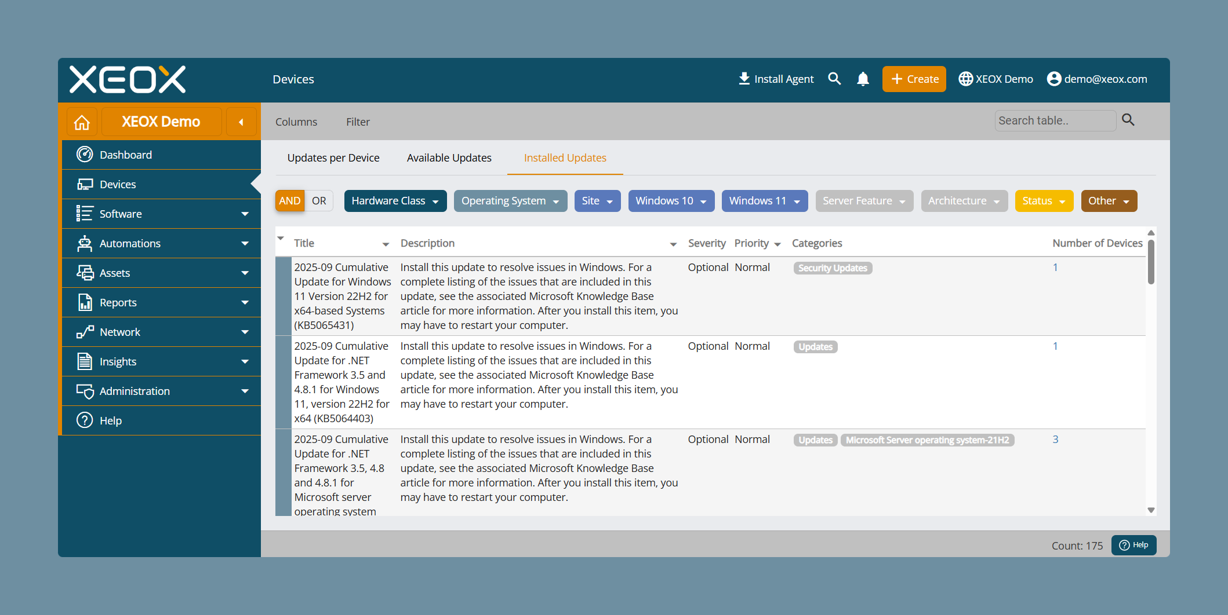This screenshot has height=615, width=1228.
Task: Click the Help button in the footer
Action: 1133,545
